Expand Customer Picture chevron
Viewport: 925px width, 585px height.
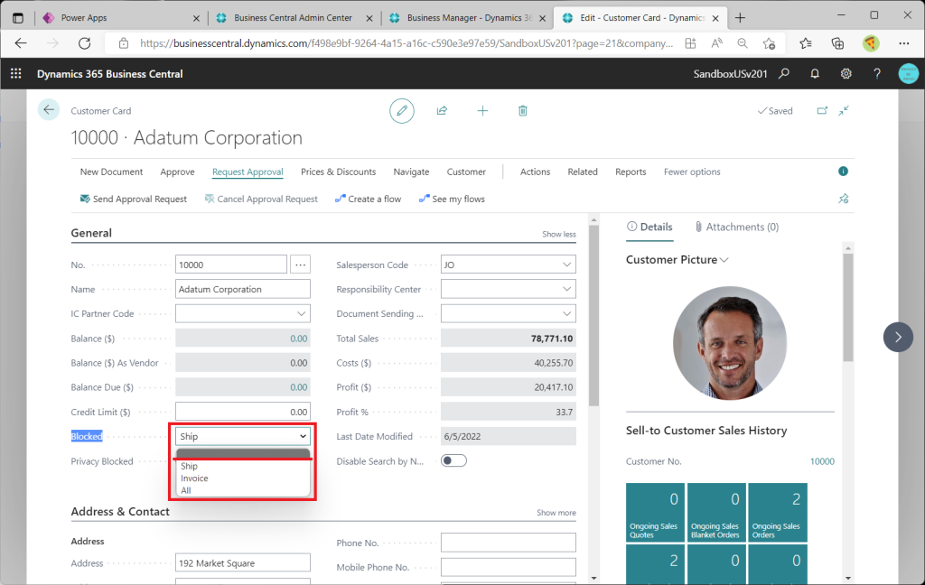724,260
